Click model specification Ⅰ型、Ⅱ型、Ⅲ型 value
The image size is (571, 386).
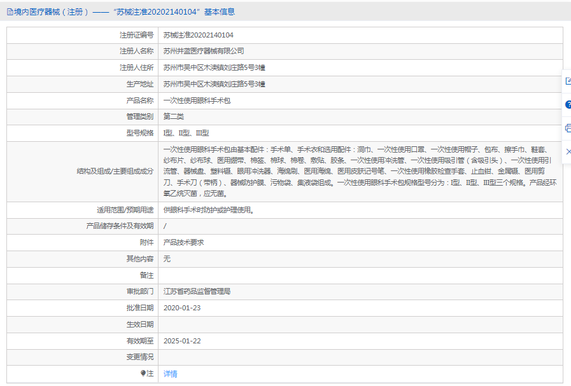pos(186,133)
